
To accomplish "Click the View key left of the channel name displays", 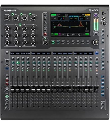I will tap(7, 53).
